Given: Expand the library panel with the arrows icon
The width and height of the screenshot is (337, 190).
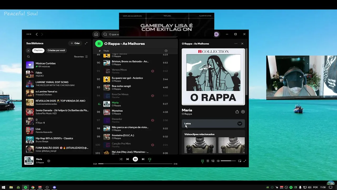Looking at the screenshot, I should 86,43.
